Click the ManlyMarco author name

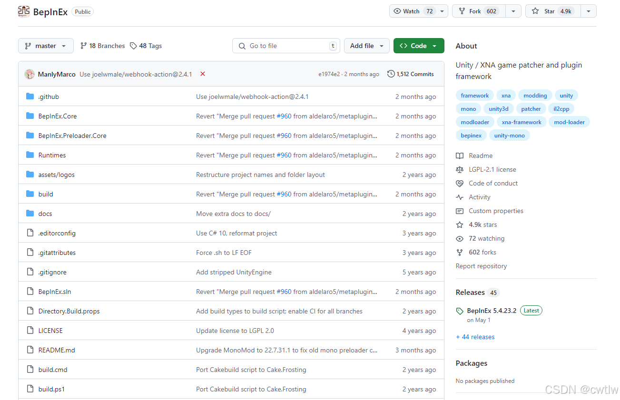(57, 74)
